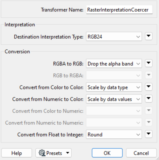The width and height of the screenshot is (159, 160).
Task: Click the OK button
Action: [107, 153]
